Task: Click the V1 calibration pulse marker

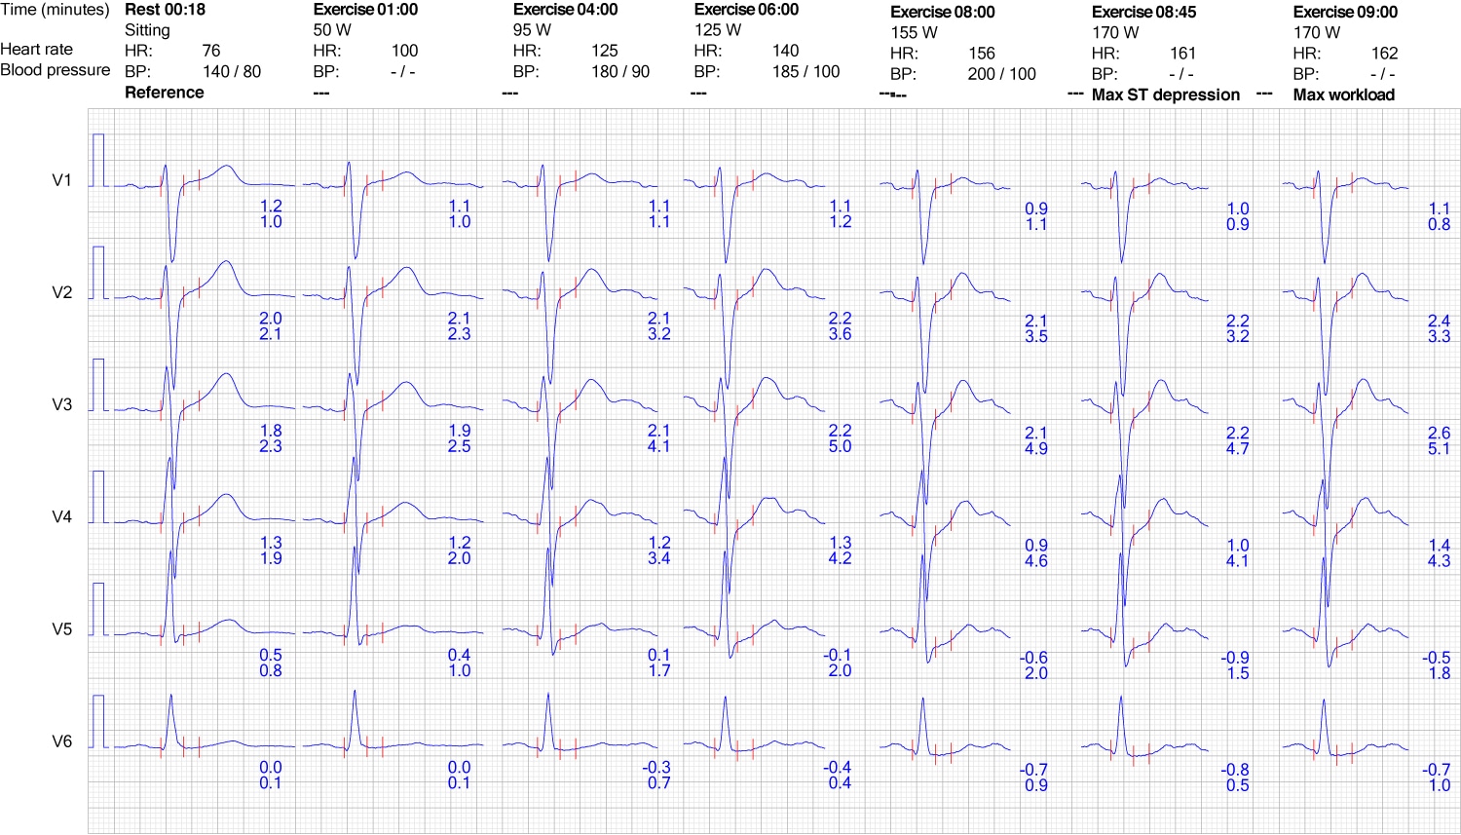Action: (98, 160)
